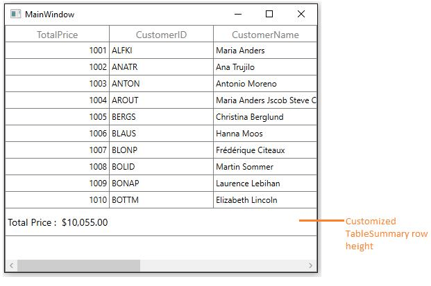Select the Christina Berglund name cell
Viewport: 431px width, 286px height.
(x=265, y=117)
